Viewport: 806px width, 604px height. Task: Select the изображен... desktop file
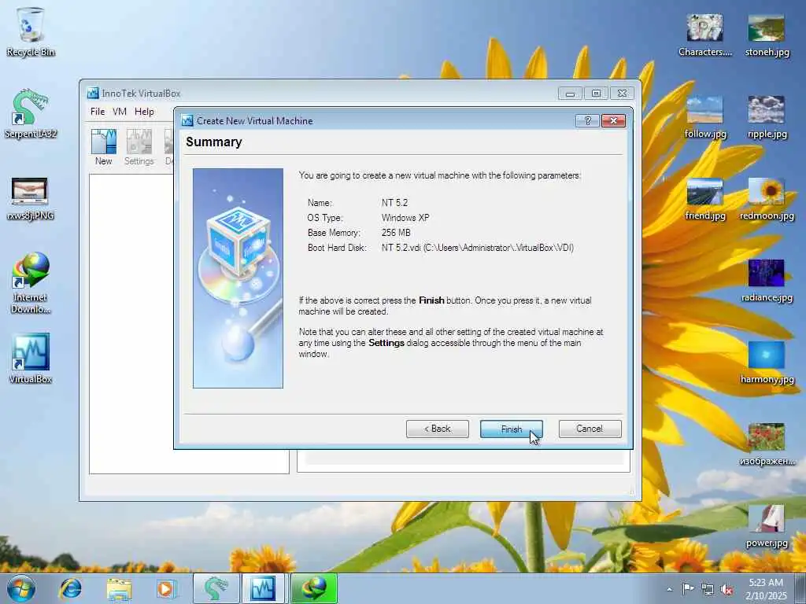tap(767, 444)
